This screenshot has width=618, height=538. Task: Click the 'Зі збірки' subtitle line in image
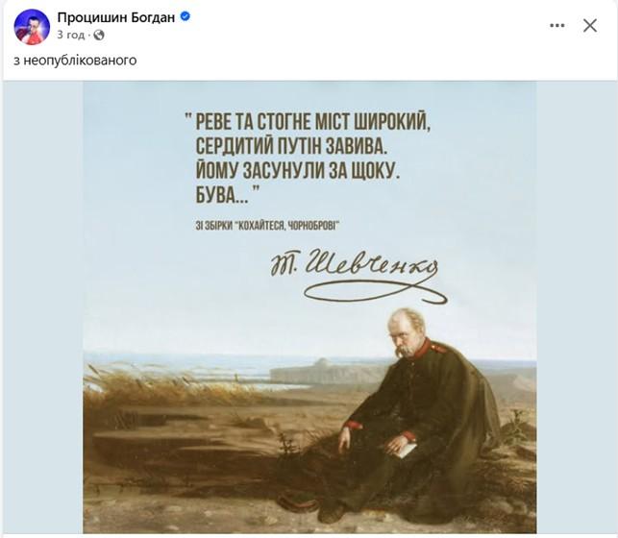pyautogui.click(x=267, y=226)
